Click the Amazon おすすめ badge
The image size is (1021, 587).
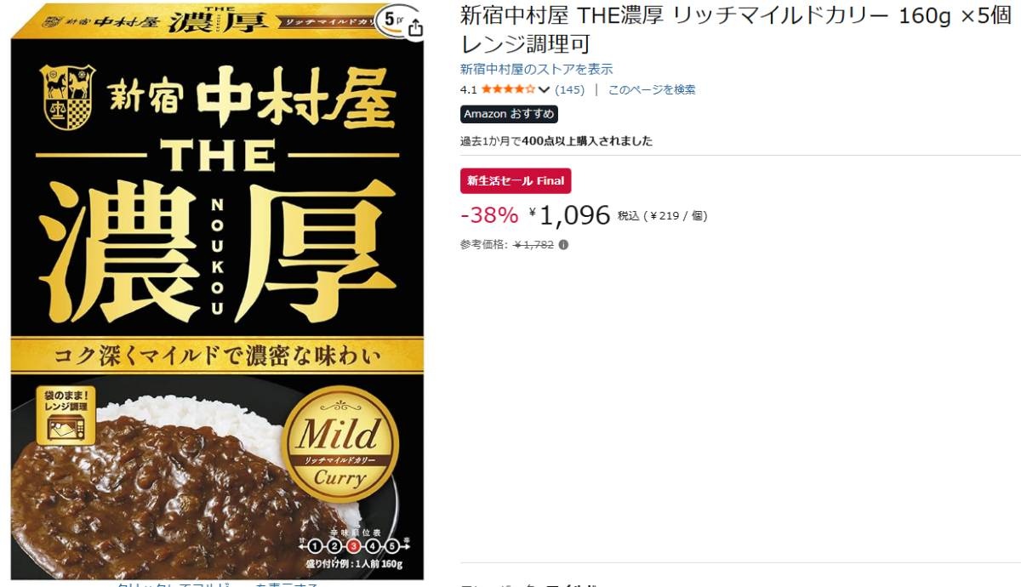pos(509,114)
